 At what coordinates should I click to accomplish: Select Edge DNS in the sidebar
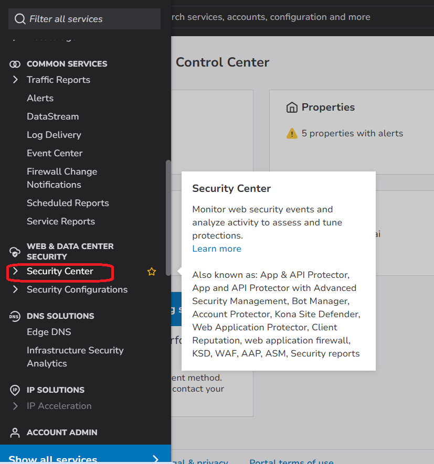click(x=49, y=332)
